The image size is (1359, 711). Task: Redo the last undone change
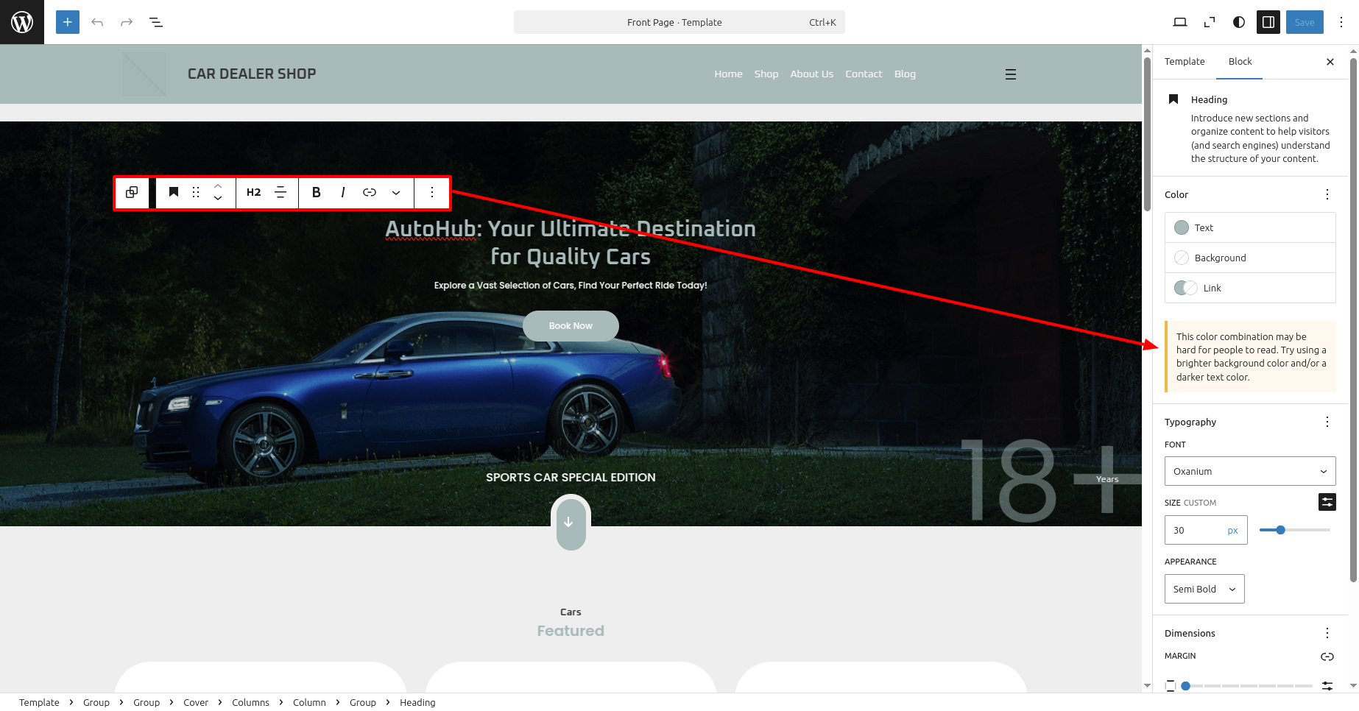click(x=127, y=22)
